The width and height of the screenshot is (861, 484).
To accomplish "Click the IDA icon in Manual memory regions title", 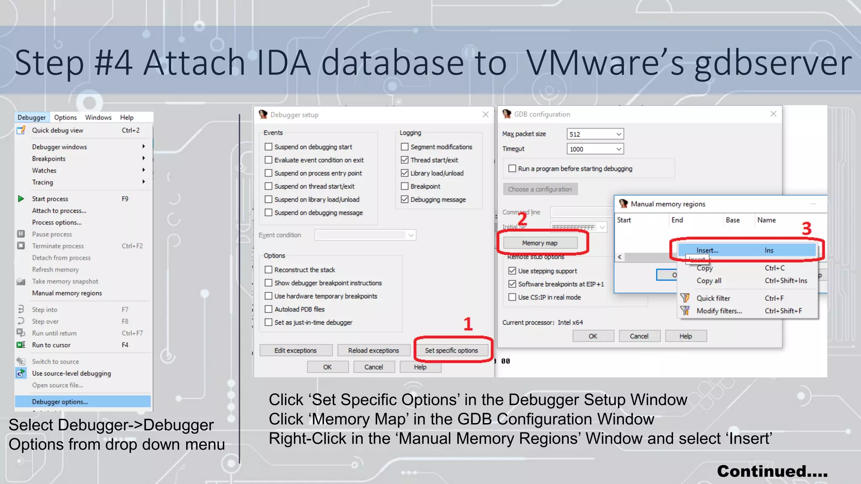I will click(x=623, y=204).
